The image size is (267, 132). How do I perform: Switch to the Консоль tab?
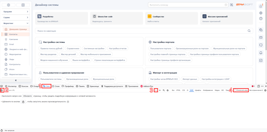coord(23,86)
